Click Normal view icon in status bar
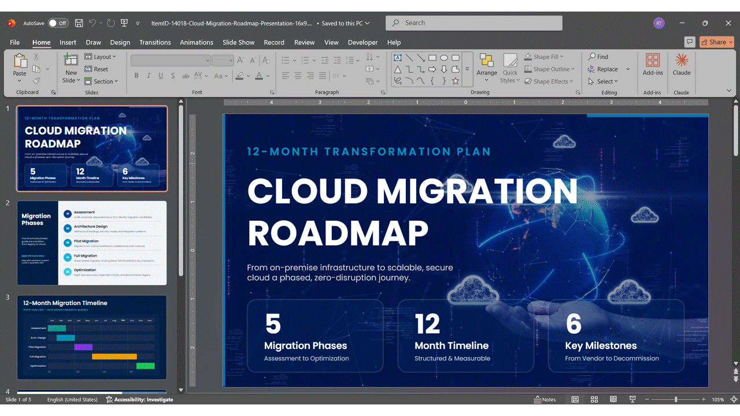Viewport: 740px width, 416px height. coord(575,399)
